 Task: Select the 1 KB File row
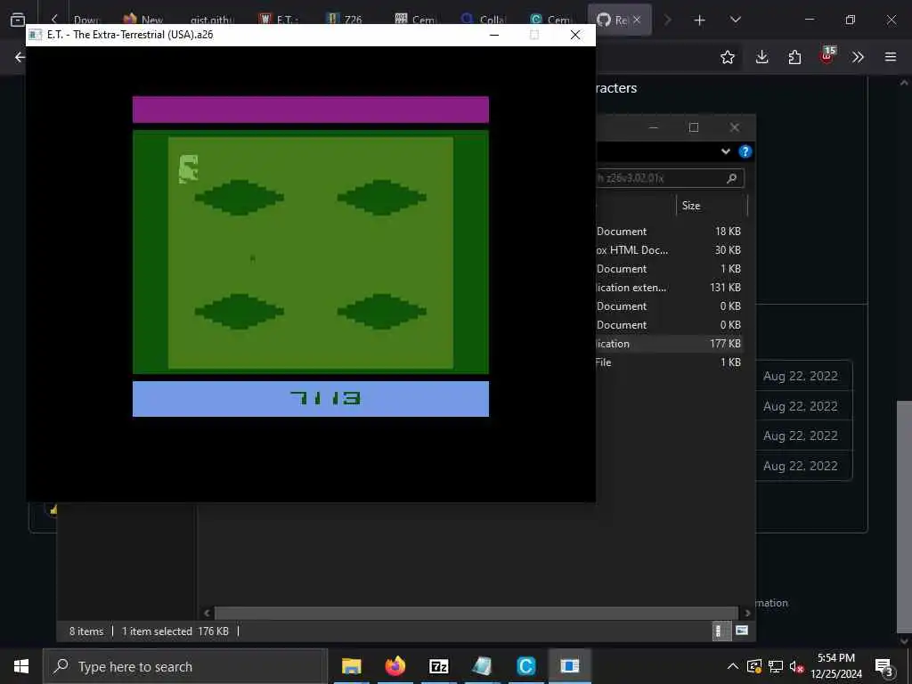click(669, 362)
